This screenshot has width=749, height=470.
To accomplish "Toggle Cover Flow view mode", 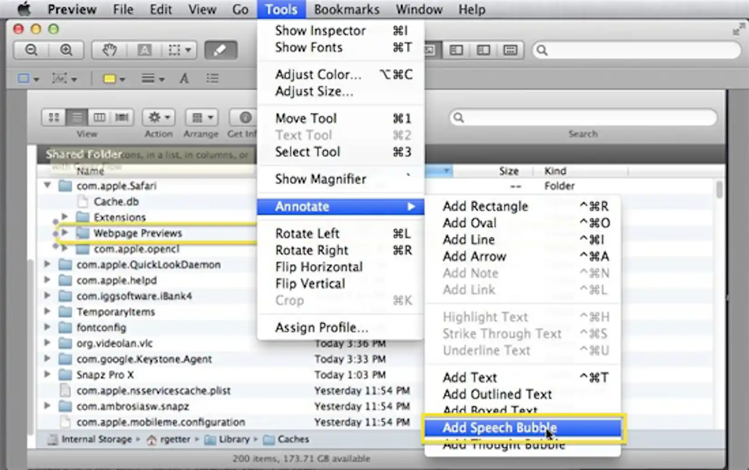I will 122,117.
